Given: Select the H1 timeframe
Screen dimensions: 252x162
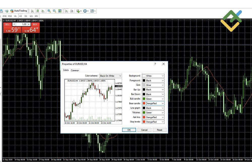Looking at the screenshot, I should tap(15, 16).
